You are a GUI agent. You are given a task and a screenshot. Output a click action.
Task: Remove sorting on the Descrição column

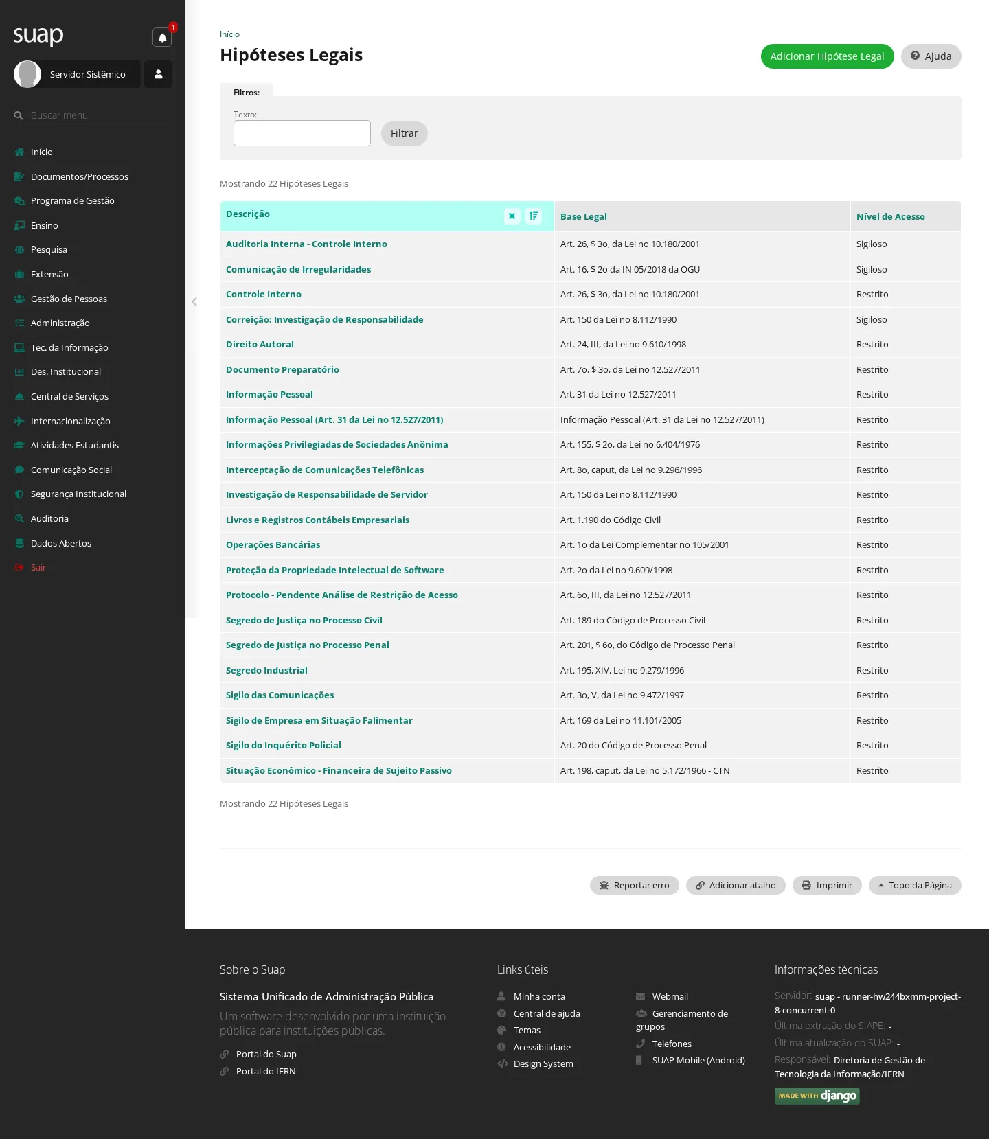pyautogui.click(x=512, y=216)
